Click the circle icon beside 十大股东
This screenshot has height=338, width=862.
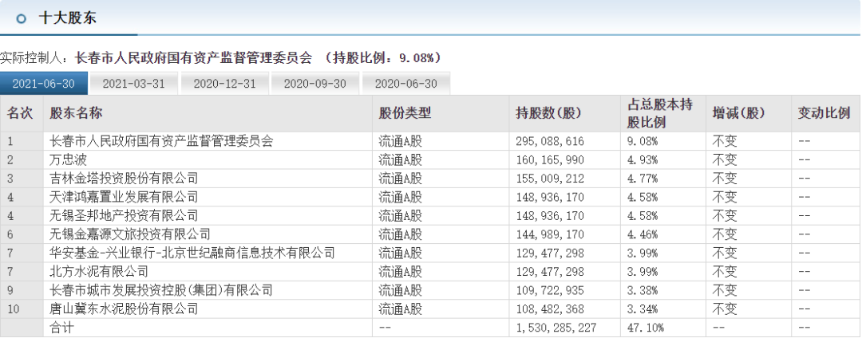click(22, 18)
